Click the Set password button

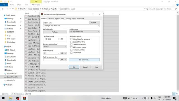[84, 60]
